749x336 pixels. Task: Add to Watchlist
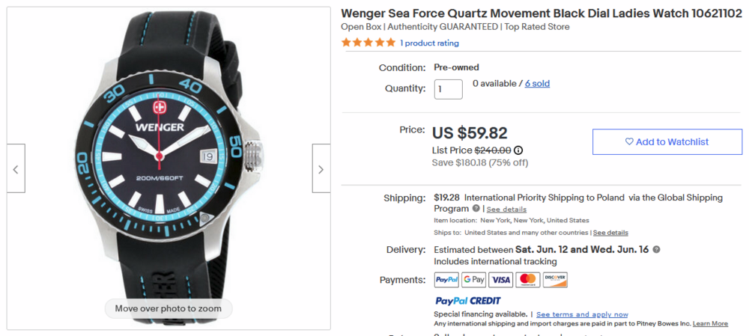(x=667, y=141)
